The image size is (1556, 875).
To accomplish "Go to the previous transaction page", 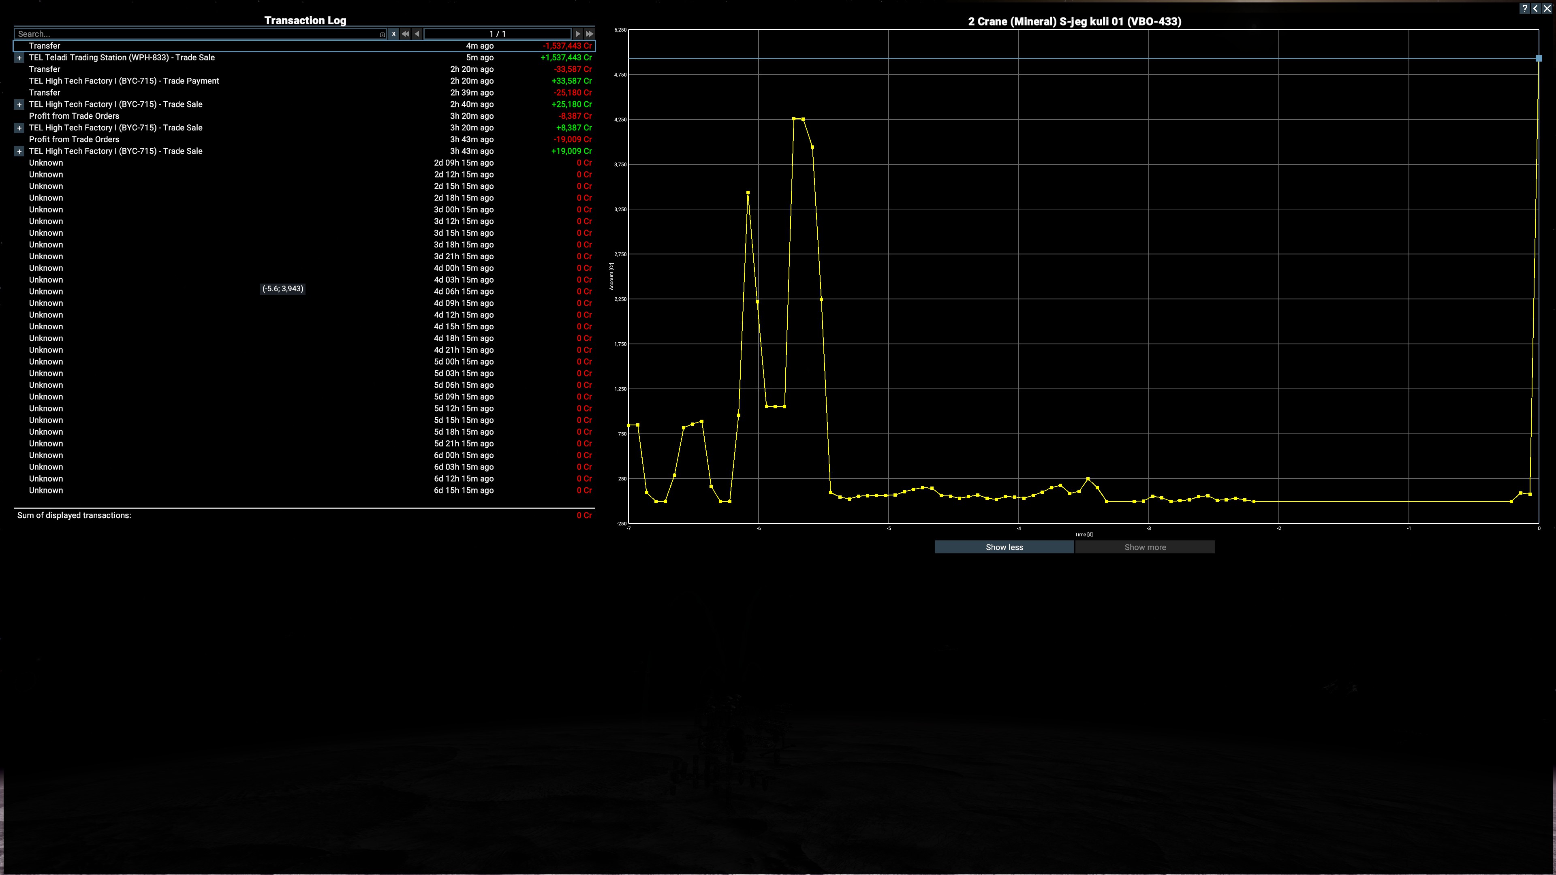I will (417, 34).
